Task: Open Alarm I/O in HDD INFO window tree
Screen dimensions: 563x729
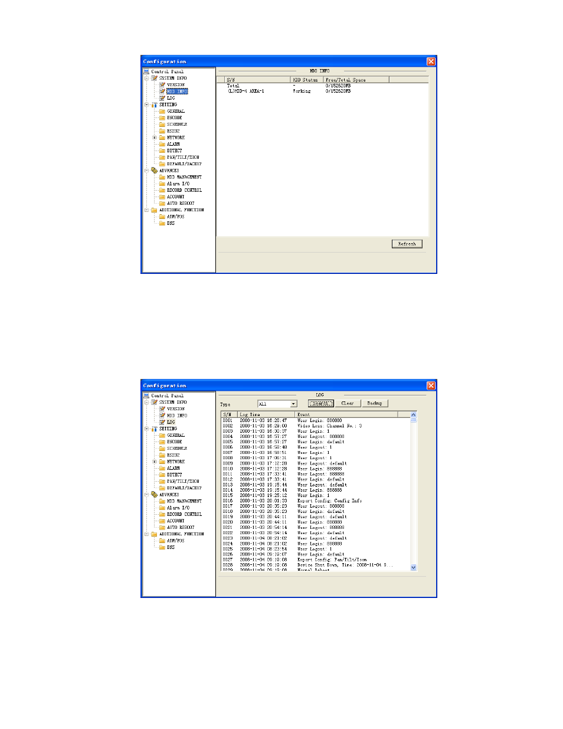Action: click(x=178, y=184)
